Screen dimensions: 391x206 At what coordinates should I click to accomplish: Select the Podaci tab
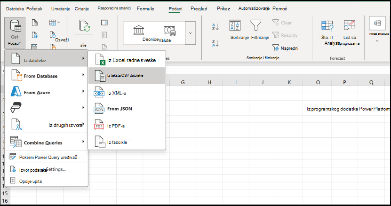[x=176, y=9]
